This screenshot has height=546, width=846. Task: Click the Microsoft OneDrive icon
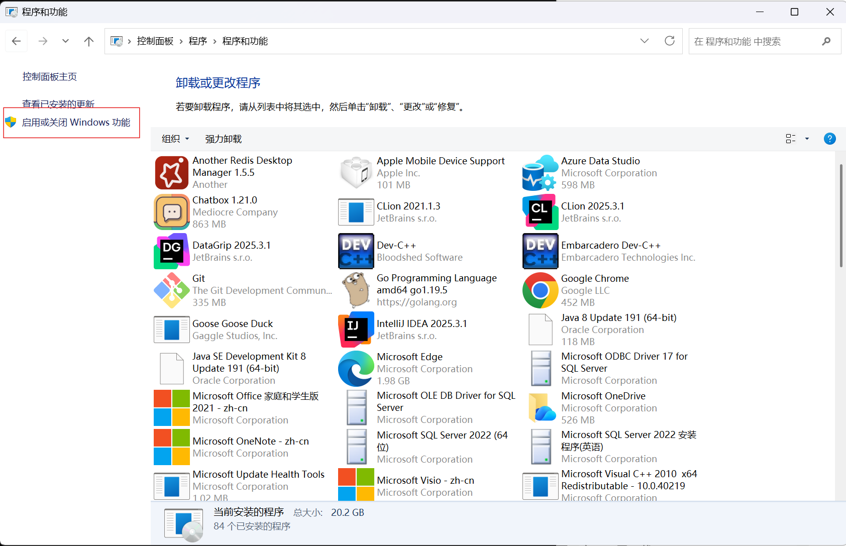(542, 408)
